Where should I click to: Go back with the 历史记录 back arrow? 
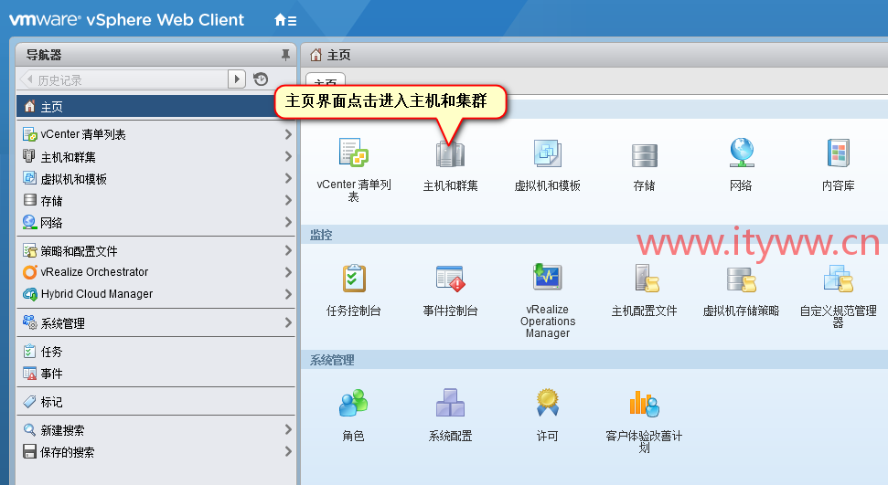click(x=28, y=79)
